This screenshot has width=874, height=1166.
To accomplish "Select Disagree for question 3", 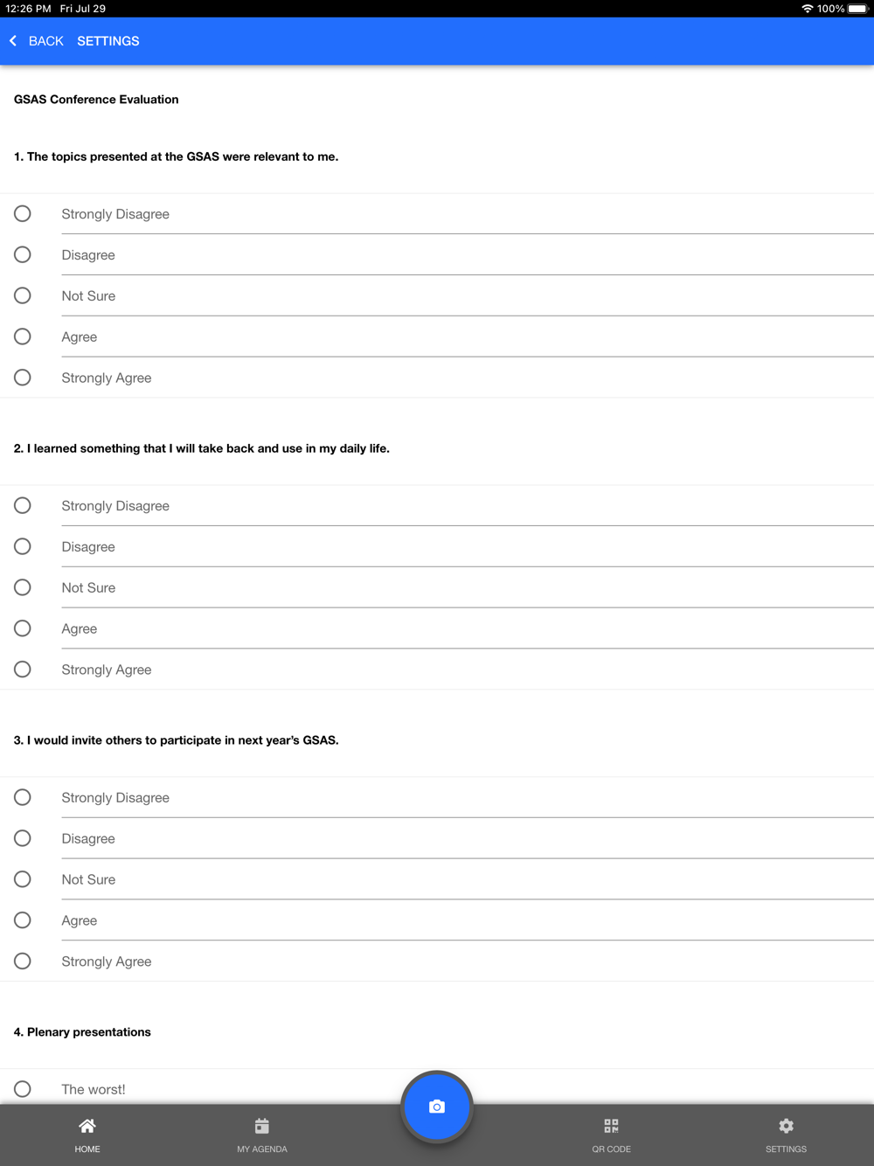I will click(23, 838).
